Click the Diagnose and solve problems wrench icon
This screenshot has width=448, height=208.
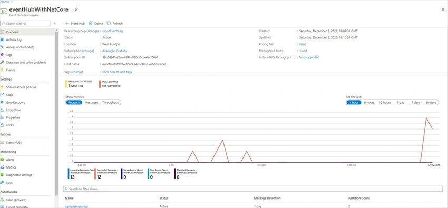(x=2, y=62)
